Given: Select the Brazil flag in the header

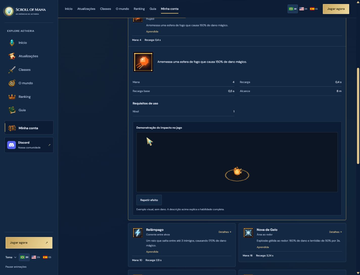Looking at the screenshot, I should (x=291, y=9).
